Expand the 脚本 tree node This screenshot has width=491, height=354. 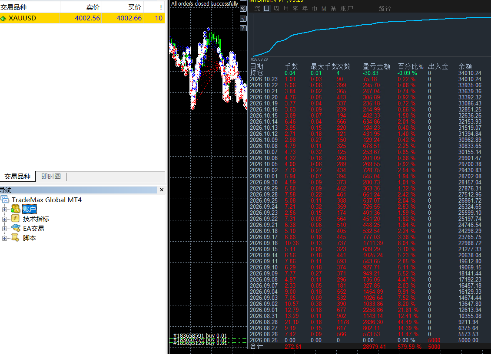[4, 239]
